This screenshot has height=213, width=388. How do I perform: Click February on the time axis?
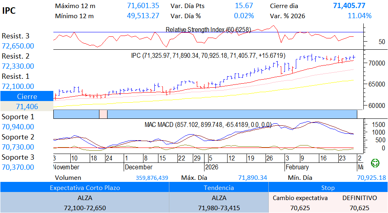[x=297, y=167]
